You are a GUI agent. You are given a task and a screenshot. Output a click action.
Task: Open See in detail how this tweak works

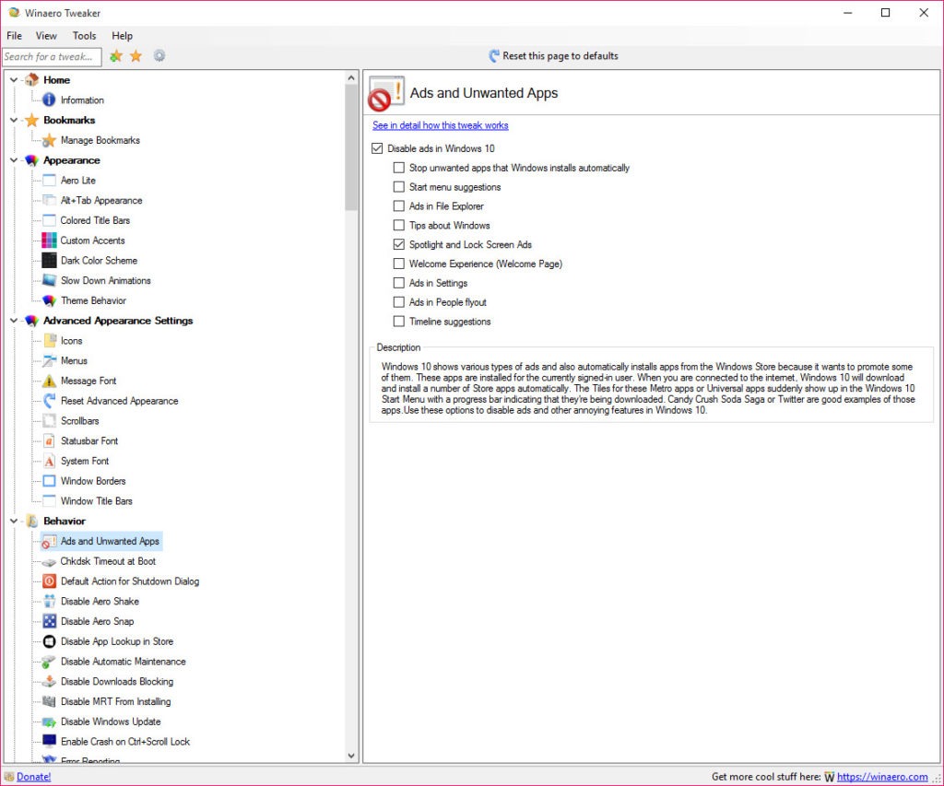coord(440,125)
